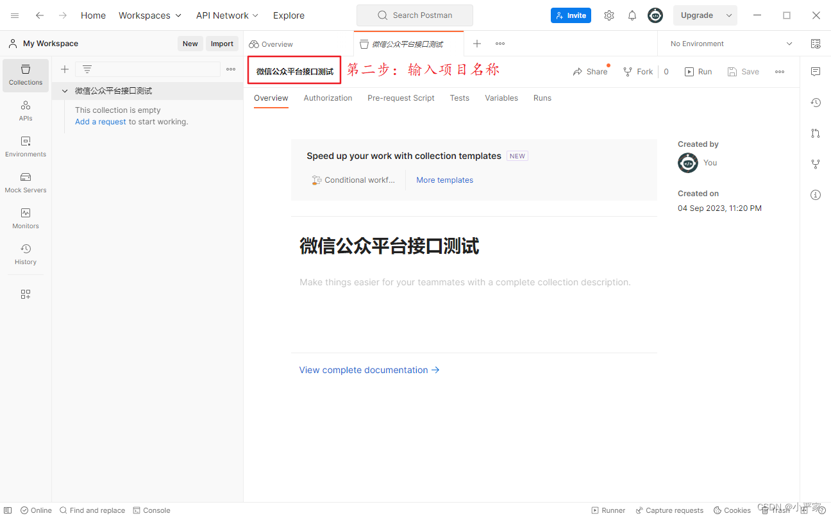Open a new tab with plus icon
This screenshot has width=831, height=518.
click(477, 44)
